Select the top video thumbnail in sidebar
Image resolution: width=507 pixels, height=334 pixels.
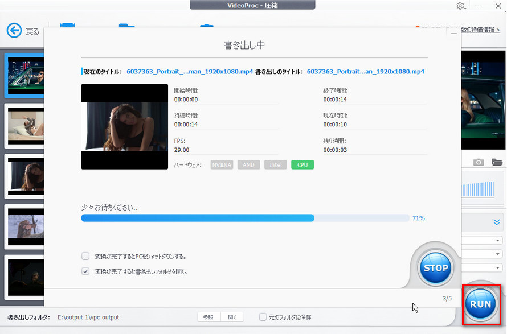click(x=24, y=75)
